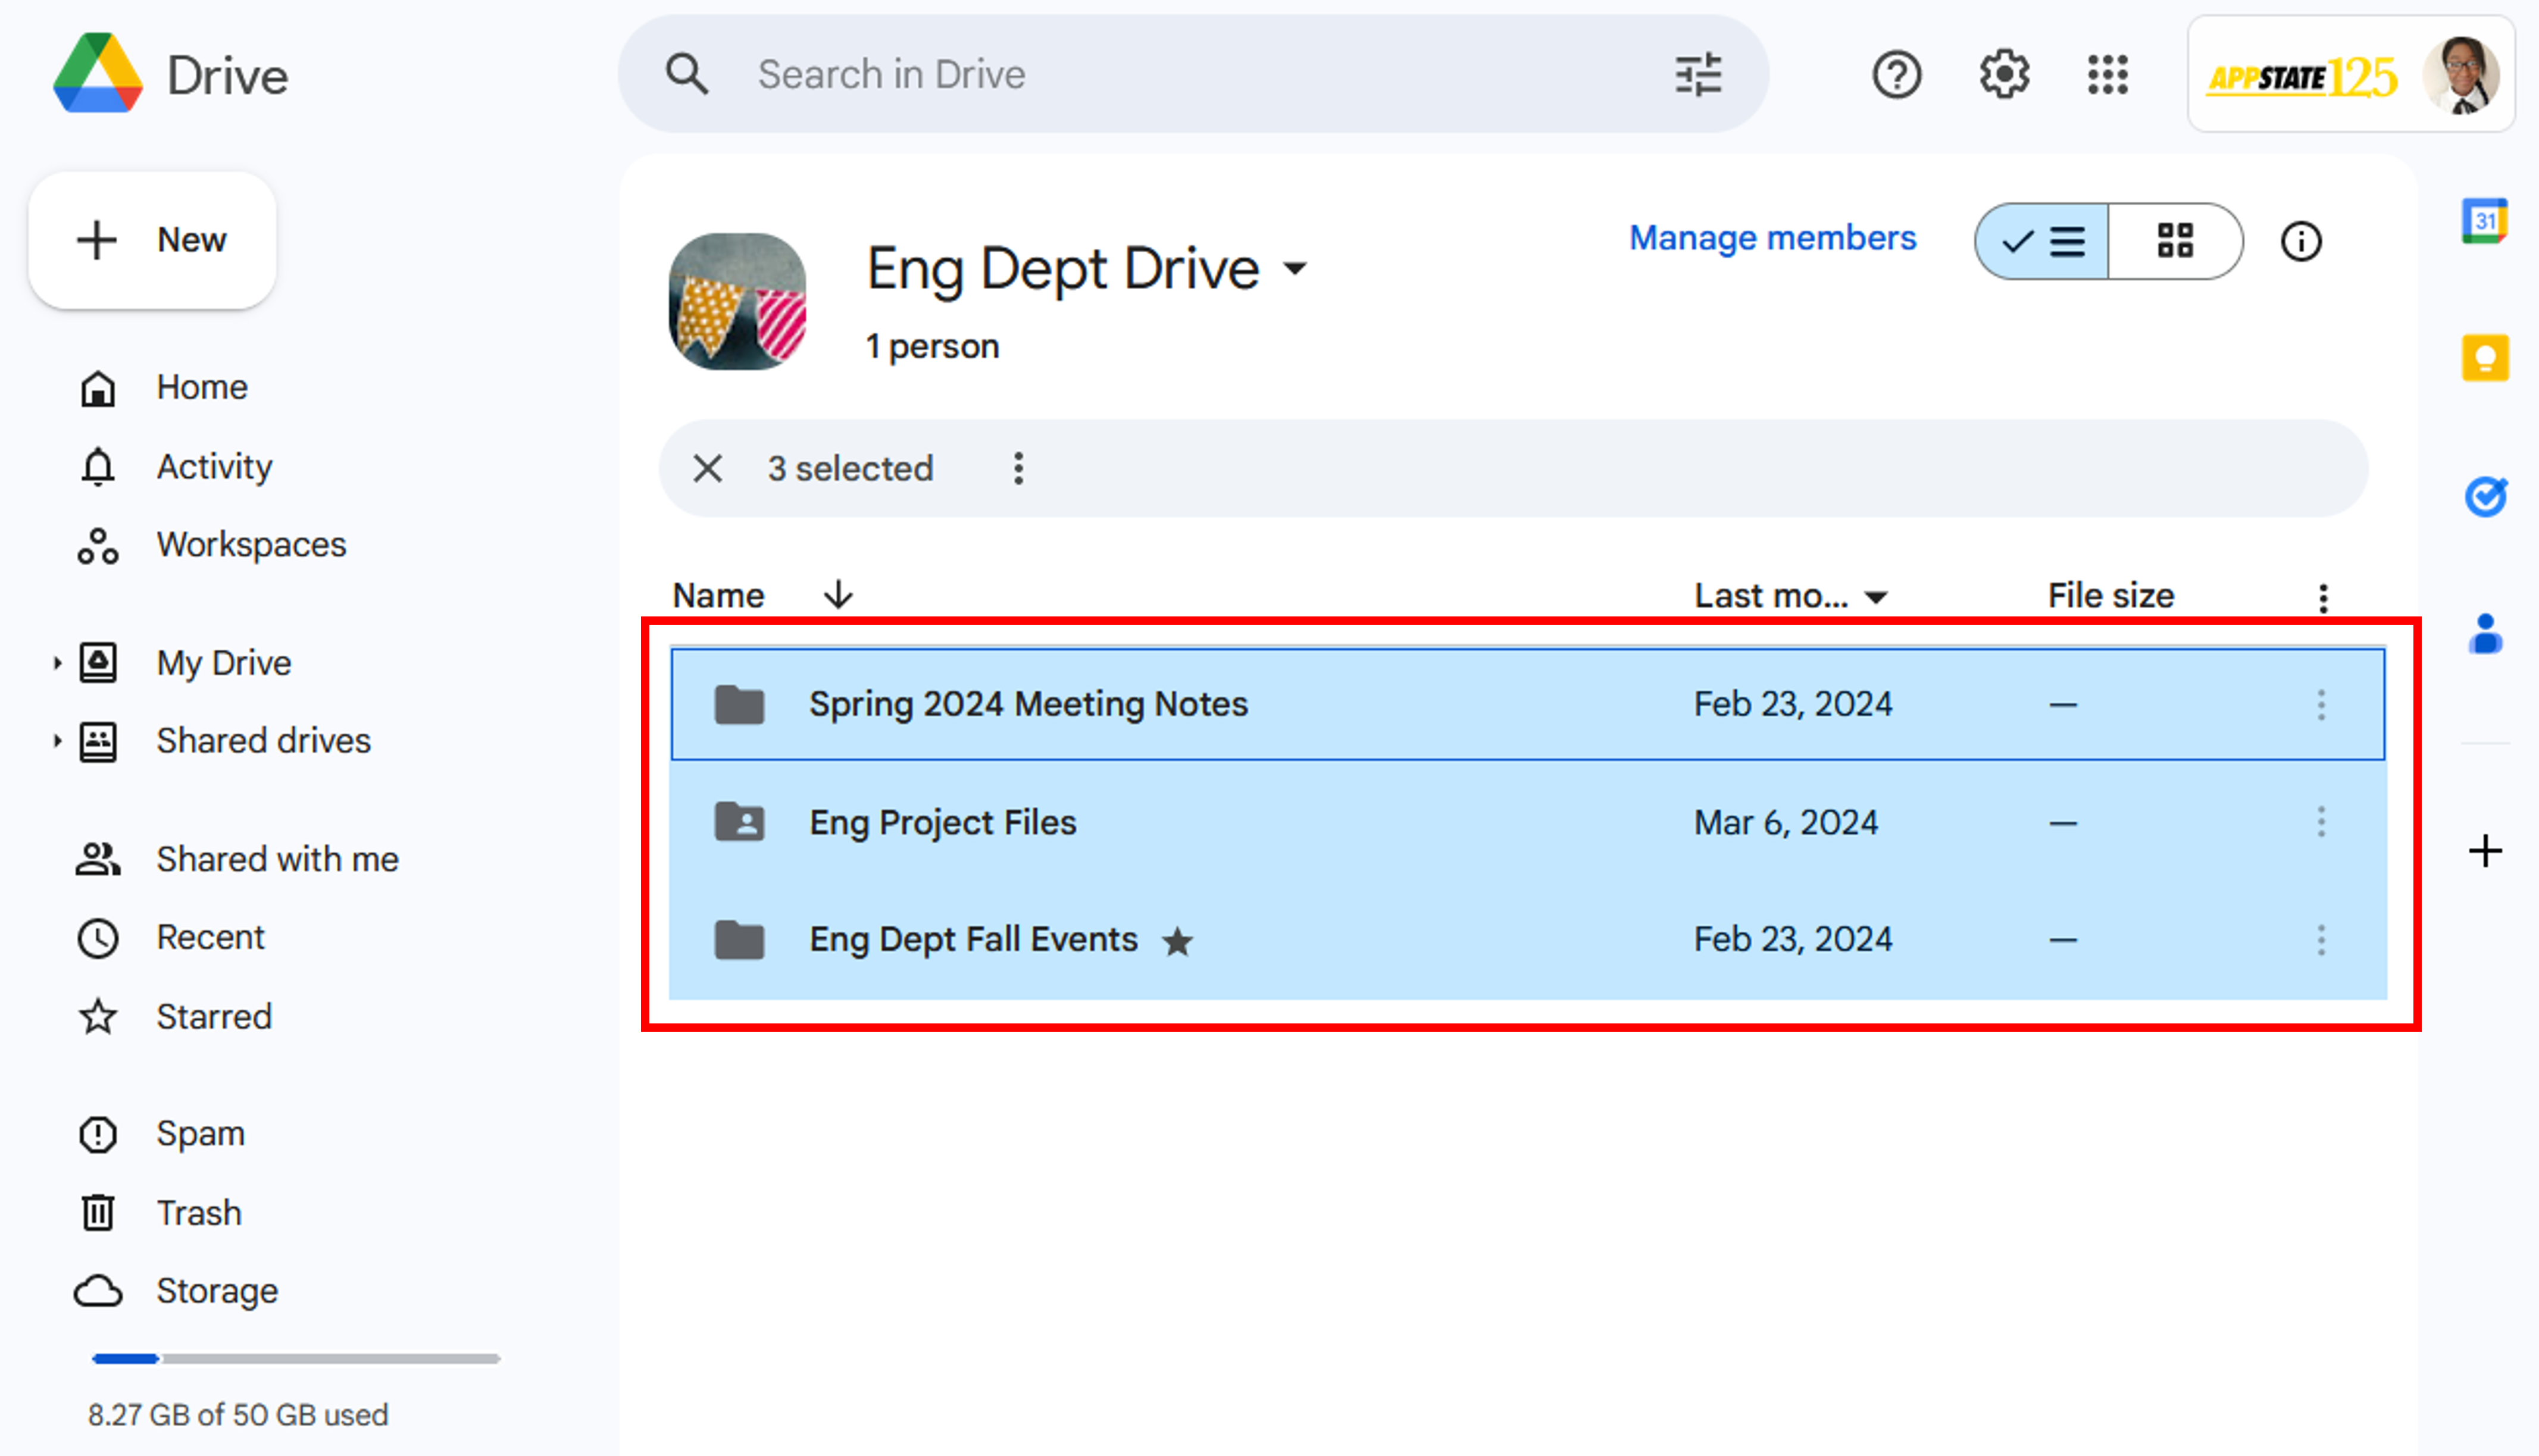Open Settings gear icon
The image size is (2539, 1456).
[x=2004, y=75]
